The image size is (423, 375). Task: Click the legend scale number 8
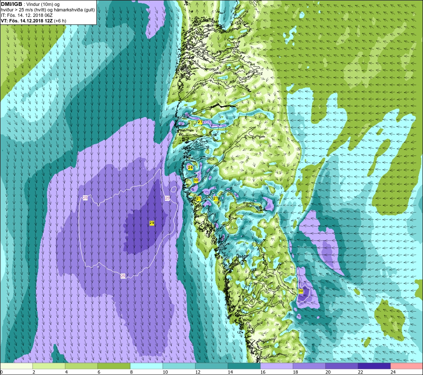click(132, 372)
